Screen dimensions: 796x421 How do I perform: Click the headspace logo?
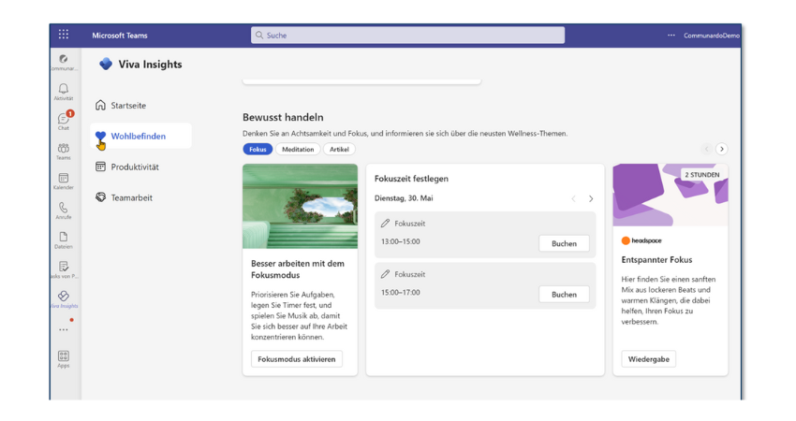pos(641,240)
